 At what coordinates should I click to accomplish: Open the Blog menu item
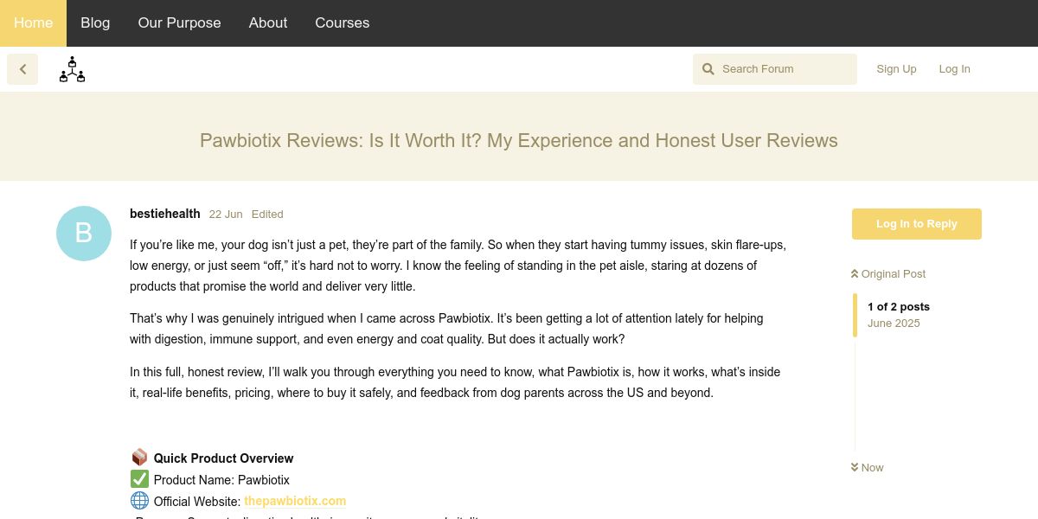(x=95, y=23)
